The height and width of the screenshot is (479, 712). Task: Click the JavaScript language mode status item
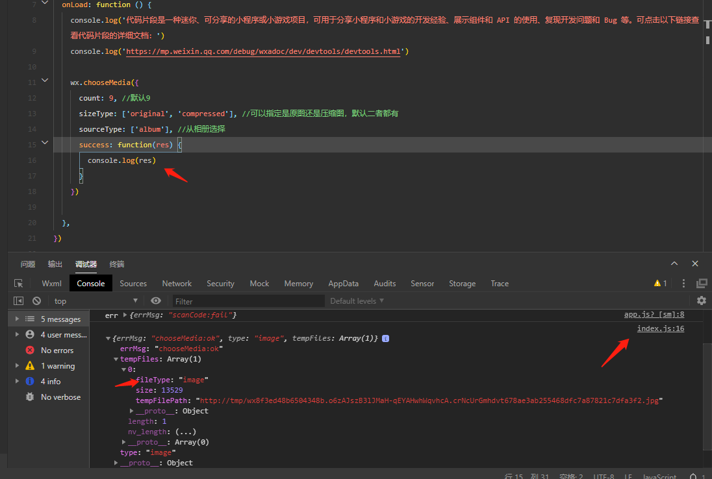[659, 476]
